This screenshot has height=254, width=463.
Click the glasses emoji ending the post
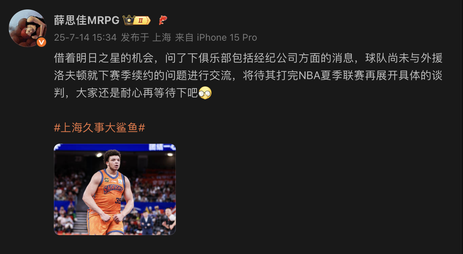click(205, 93)
